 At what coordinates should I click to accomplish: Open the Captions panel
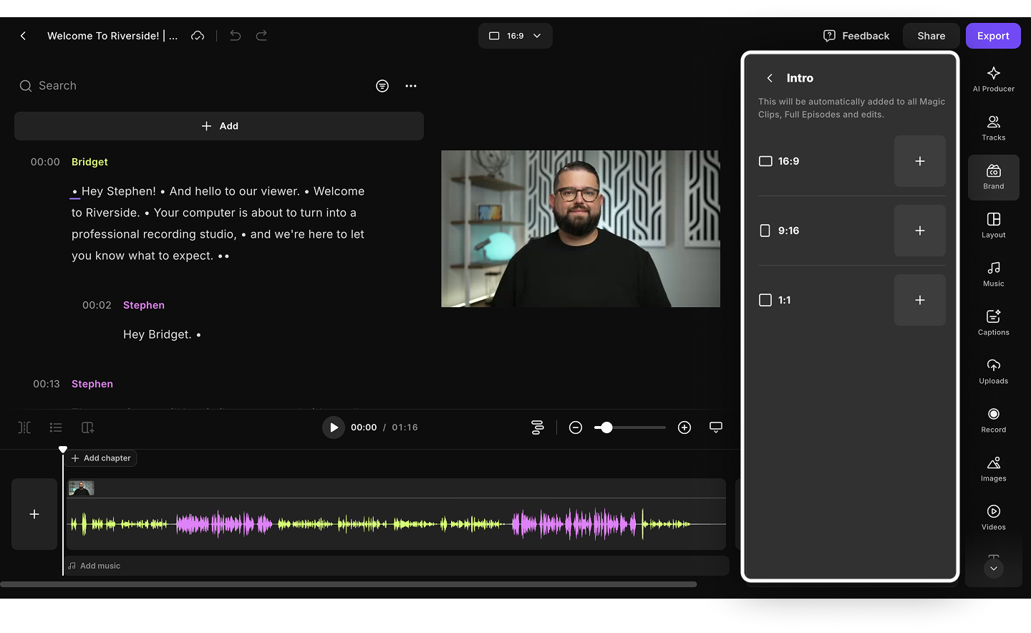[x=993, y=322]
